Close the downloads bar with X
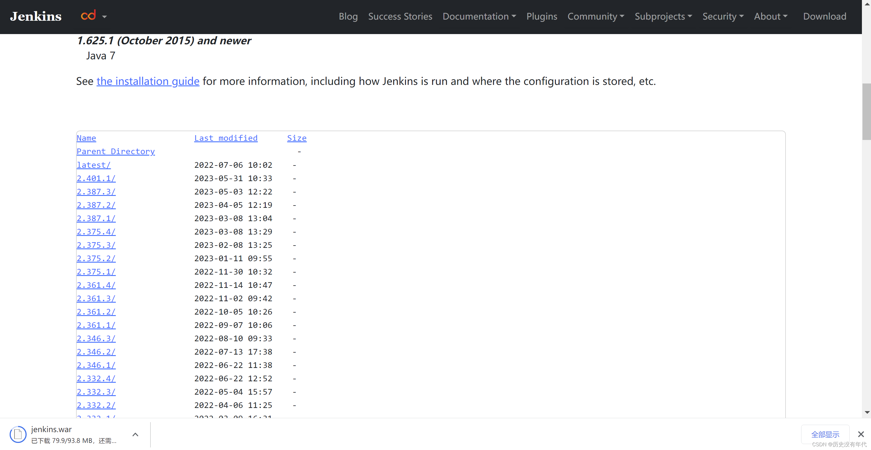 pyautogui.click(x=861, y=434)
